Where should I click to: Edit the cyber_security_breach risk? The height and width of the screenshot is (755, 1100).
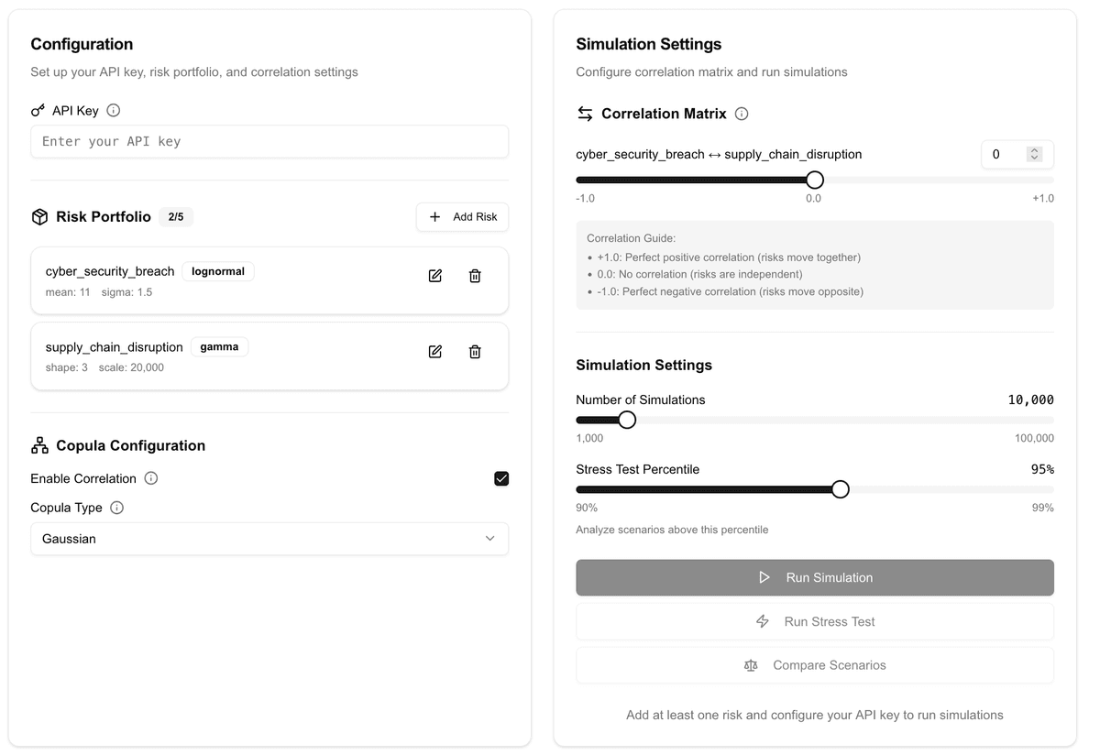coord(435,276)
